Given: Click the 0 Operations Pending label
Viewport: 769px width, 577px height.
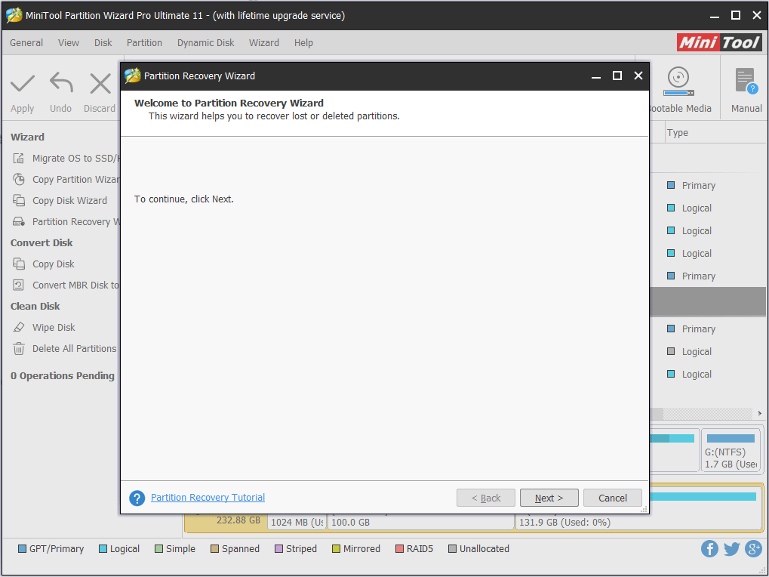Looking at the screenshot, I should (63, 376).
